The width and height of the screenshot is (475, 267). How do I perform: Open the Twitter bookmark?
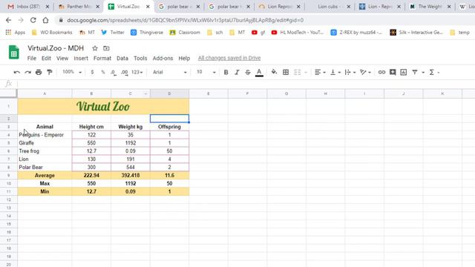point(113,33)
